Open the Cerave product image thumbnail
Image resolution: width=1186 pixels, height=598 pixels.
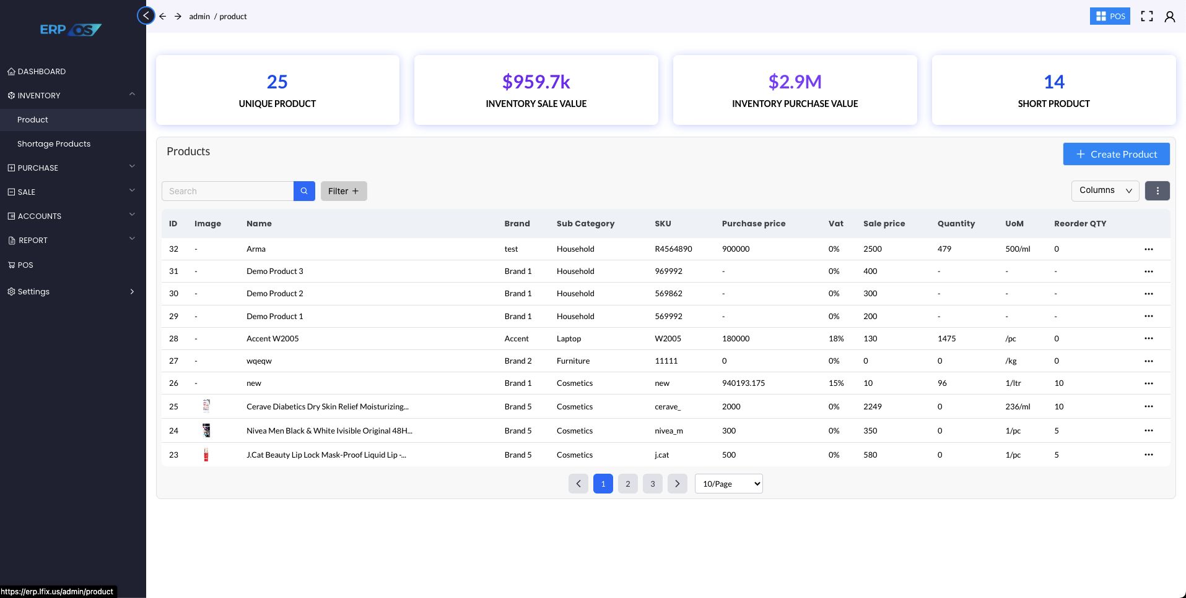click(x=206, y=406)
